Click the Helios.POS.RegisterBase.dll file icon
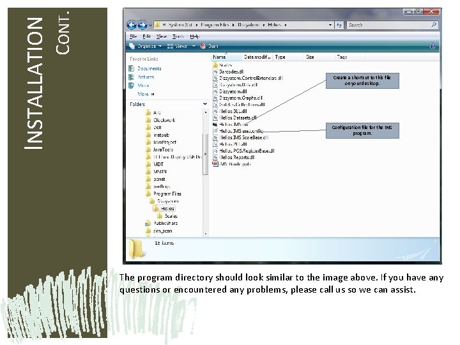This screenshot has width=460, height=345. tap(215, 151)
